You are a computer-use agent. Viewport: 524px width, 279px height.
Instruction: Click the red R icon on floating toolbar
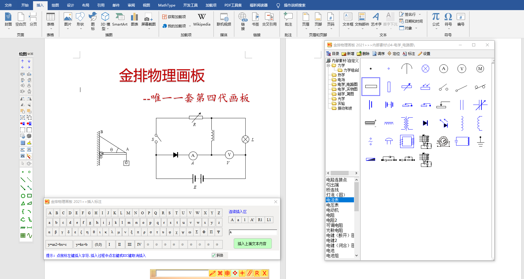point(257,273)
